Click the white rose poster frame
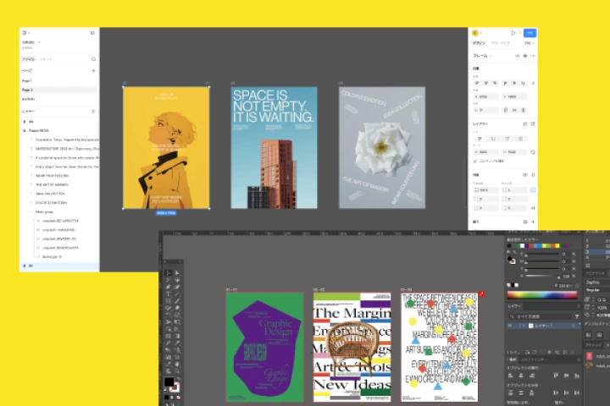 (382, 148)
